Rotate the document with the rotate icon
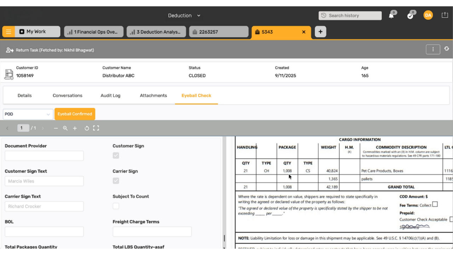This screenshot has height=255, width=453. (87, 128)
